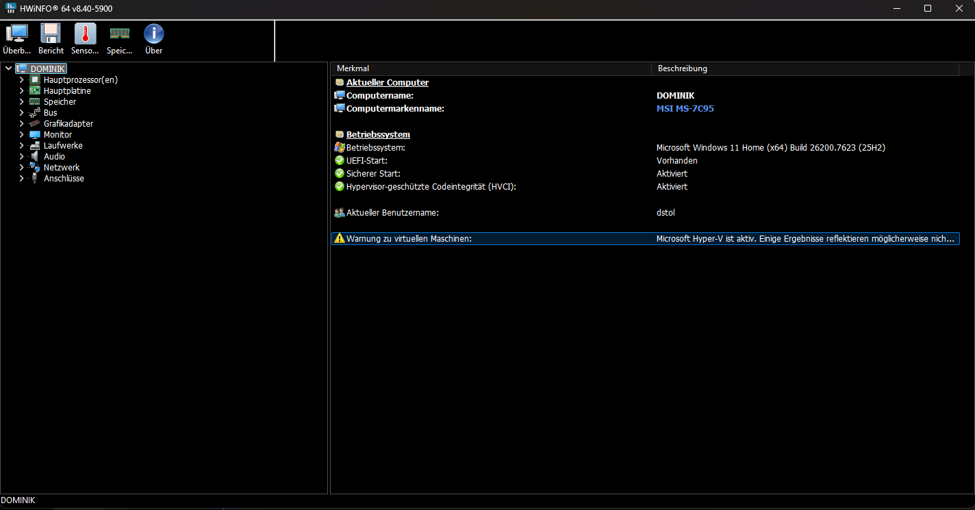The width and height of the screenshot is (975, 510).
Task: Expand the Netzwerk tree node
Action: click(x=21, y=168)
